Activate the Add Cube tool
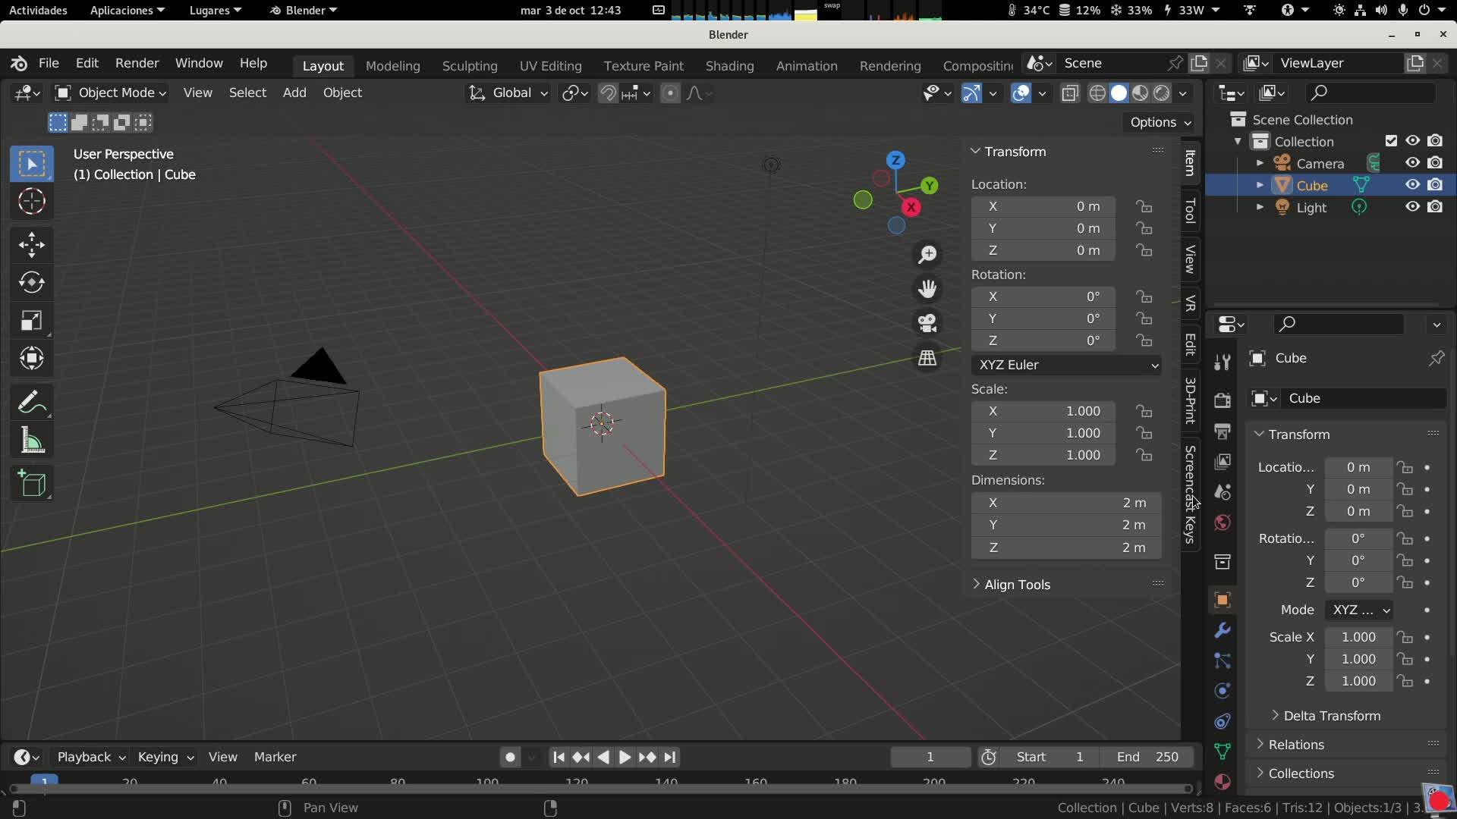The width and height of the screenshot is (1457, 819). click(x=31, y=484)
